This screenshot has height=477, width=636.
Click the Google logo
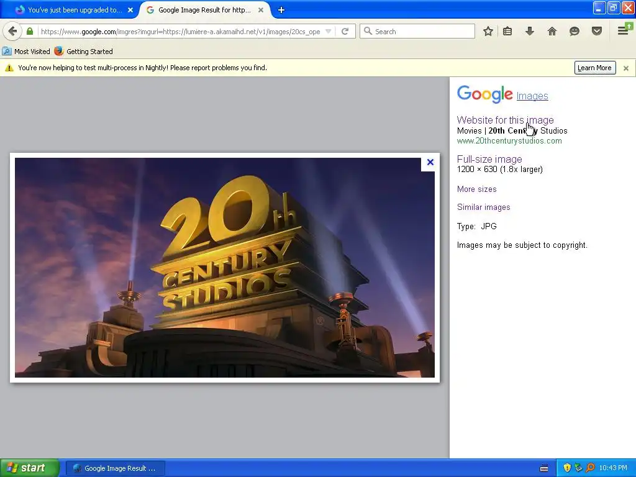(484, 94)
